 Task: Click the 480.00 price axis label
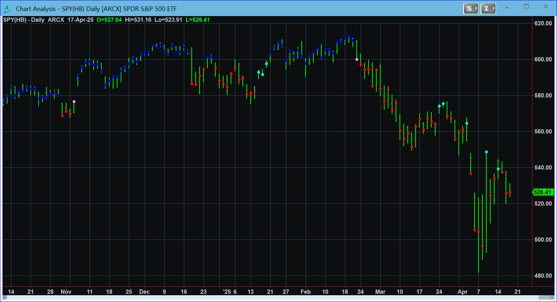543,276
